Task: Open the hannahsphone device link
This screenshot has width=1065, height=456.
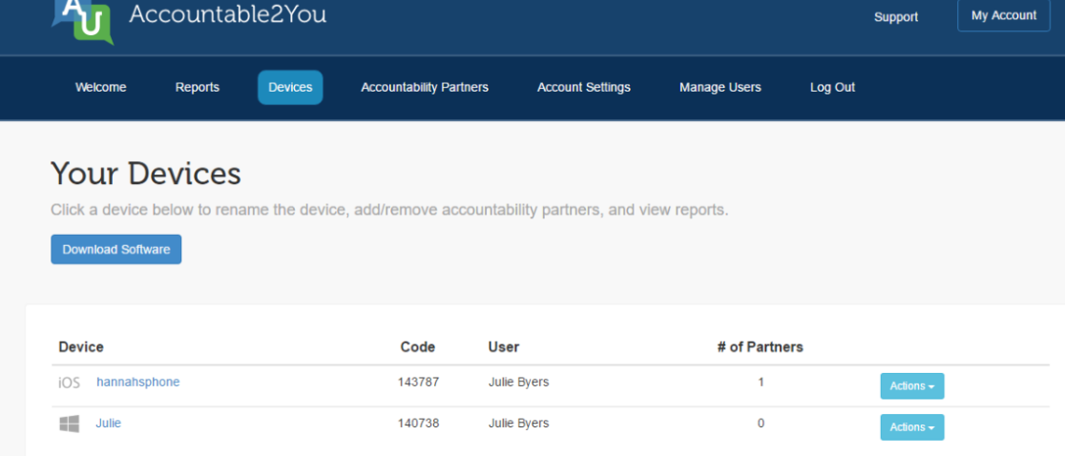Action: (137, 382)
